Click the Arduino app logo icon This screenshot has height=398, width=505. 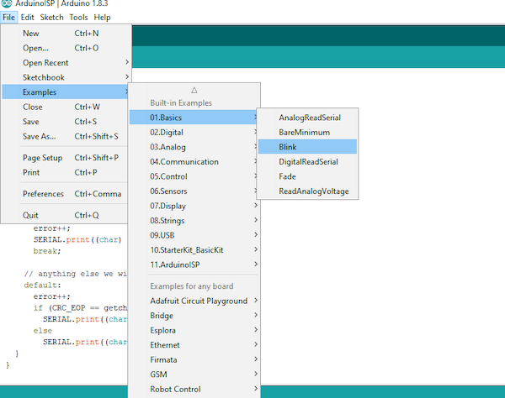(x=7, y=5)
